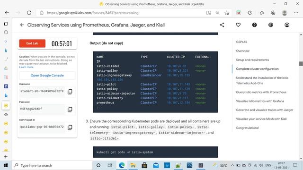Open the Qwiklabs account icon
The image size is (303, 170).
(287, 25)
